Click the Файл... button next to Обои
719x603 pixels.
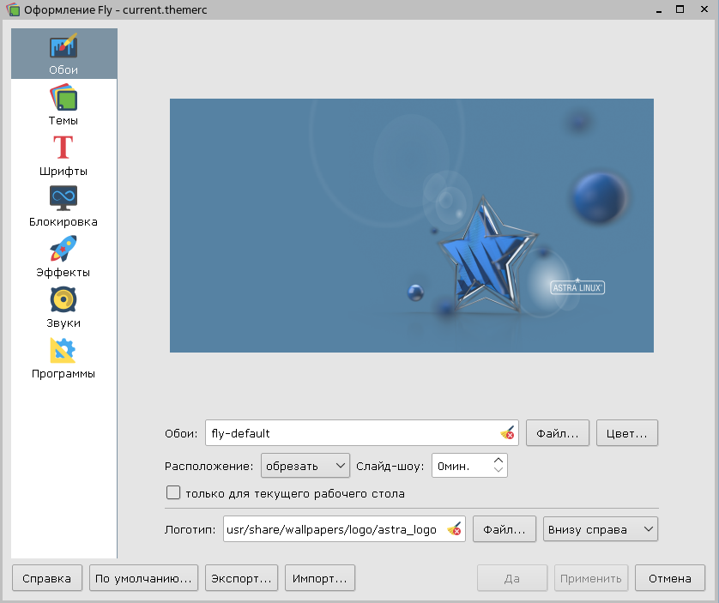pyautogui.click(x=557, y=433)
